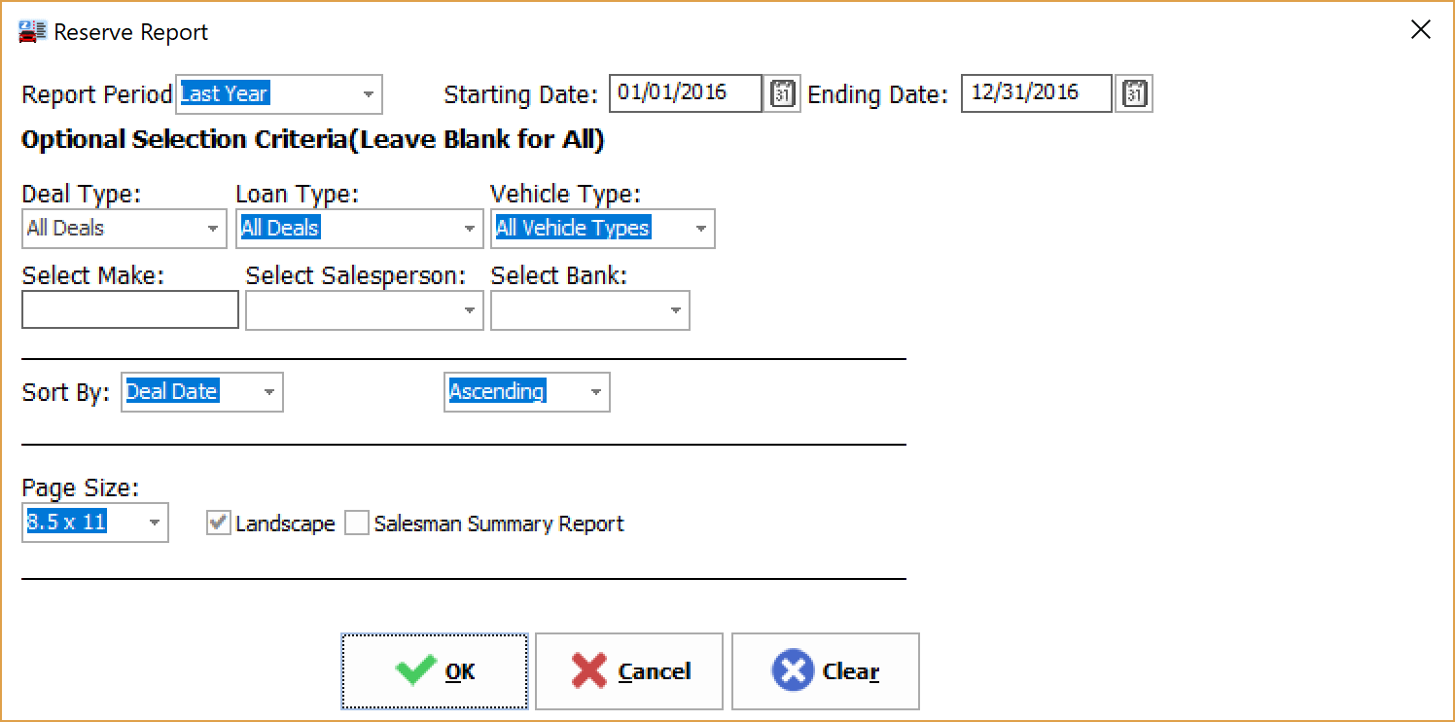Screen dimensions: 1455x722
Task: Open the Ending Date calendar picker
Action: [1134, 94]
